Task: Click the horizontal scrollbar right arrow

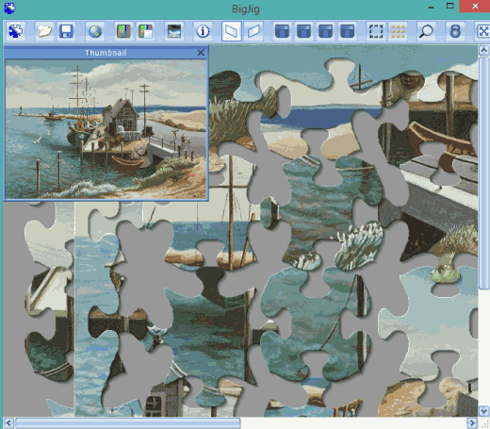Action: tap(472, 423)
